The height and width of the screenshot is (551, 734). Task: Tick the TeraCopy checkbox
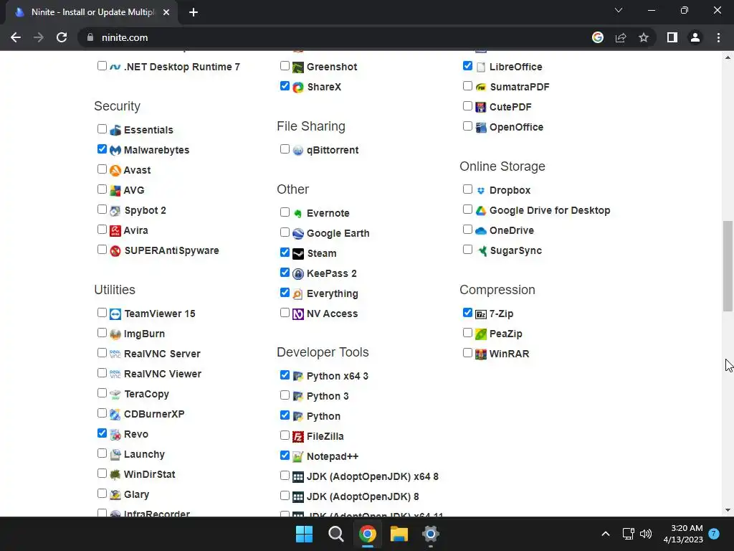102,393
